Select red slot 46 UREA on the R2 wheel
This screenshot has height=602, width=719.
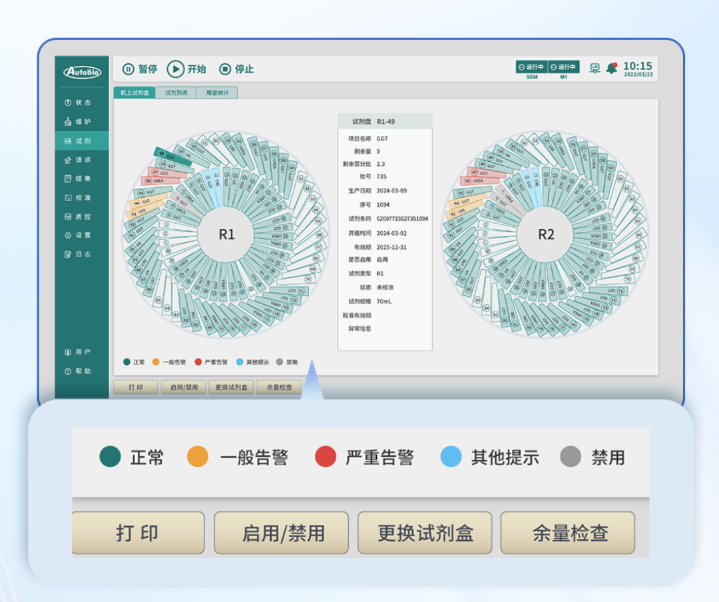pos(478,180)
